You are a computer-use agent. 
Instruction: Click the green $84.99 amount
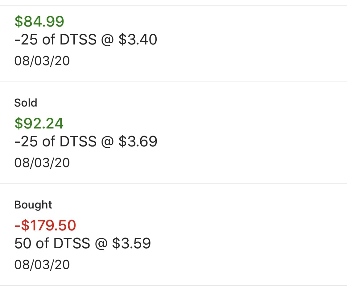pyautogui.click(x=39, y=21)
